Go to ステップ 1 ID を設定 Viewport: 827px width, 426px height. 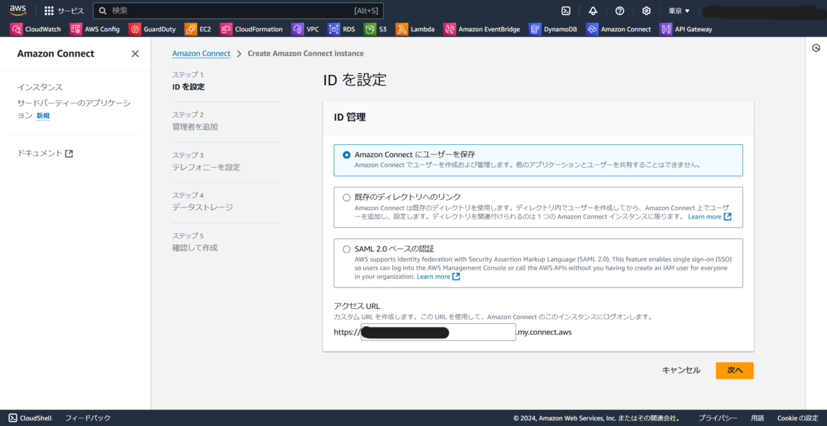coord(188,81)
